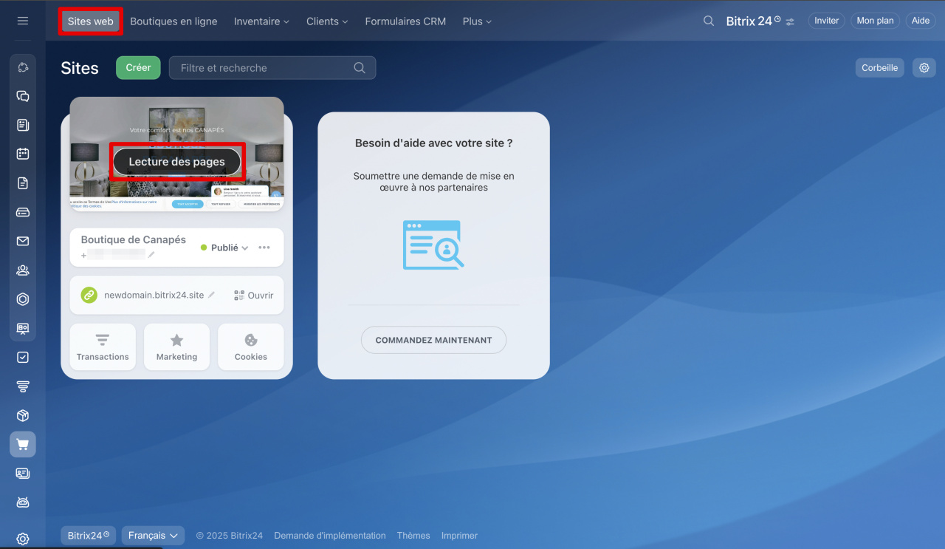The height and width of the screenshot is (549, 945).
Task: Open Mon plan
Action: 876,21
